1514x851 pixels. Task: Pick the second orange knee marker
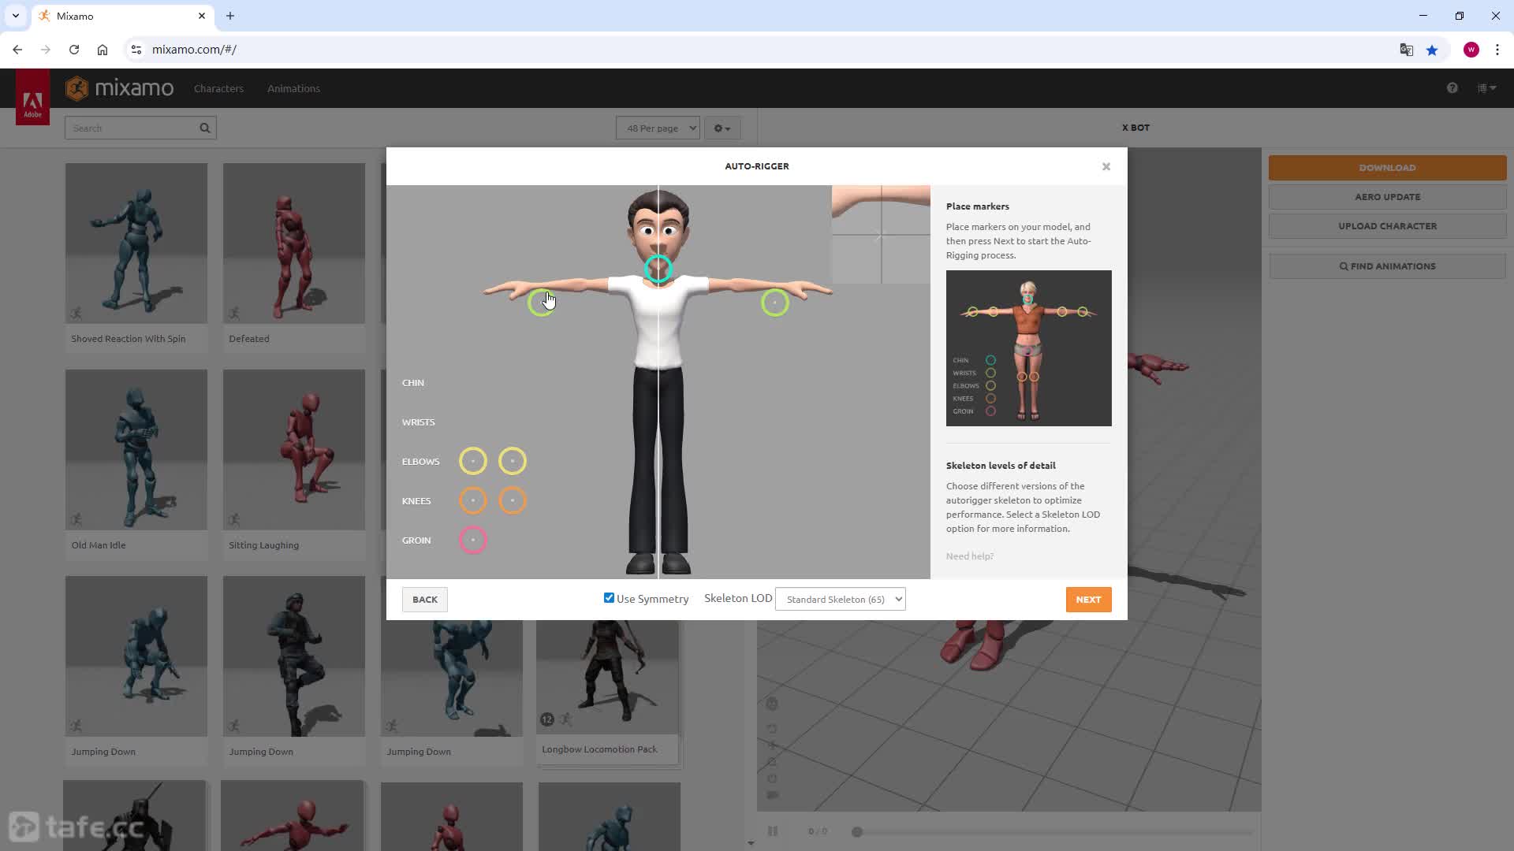(513, 500)
